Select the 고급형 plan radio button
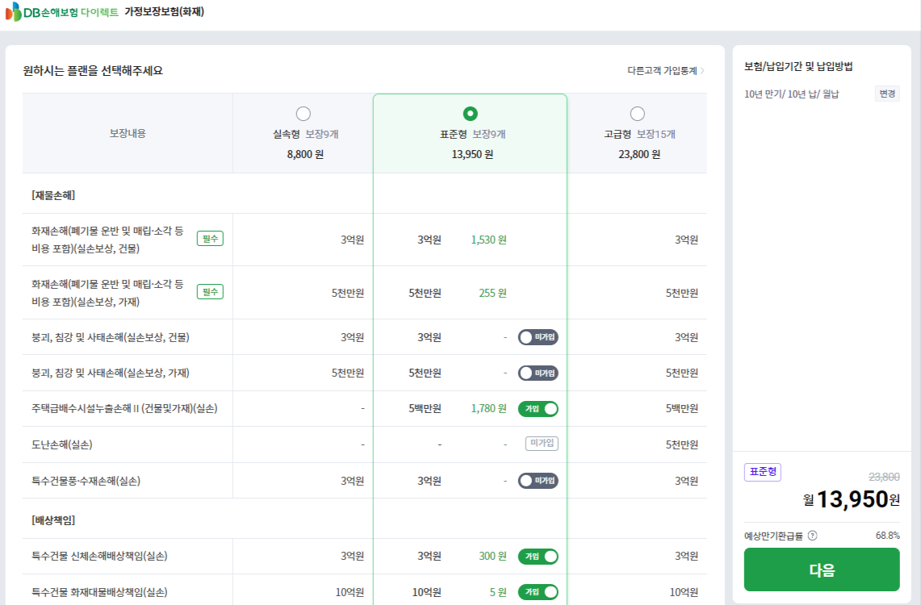Screen dimensions: 921x605 (638, 113)
